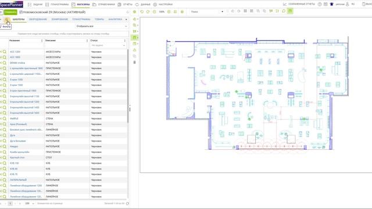372x209 pixels.
Task: Open the Отобразить все dropdown
Action: (102, 26)
